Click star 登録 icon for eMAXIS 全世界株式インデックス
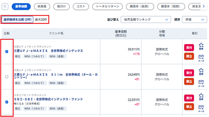 [201, 46]
